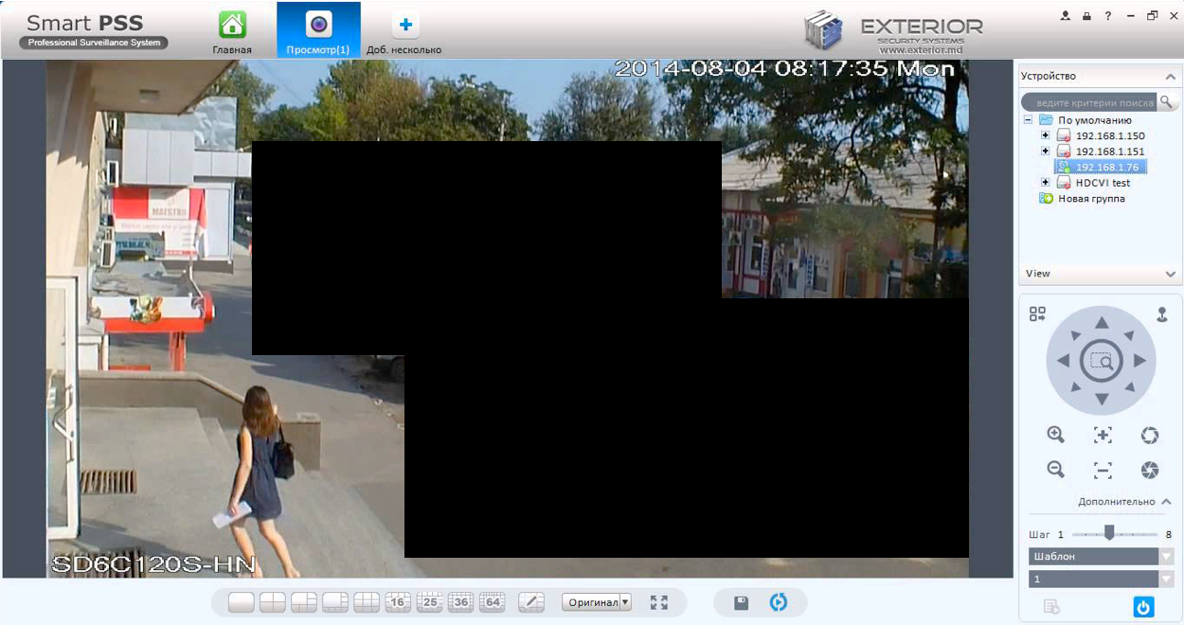This screenshot has height=625, width=1184.
Task: Expand the View panel
Action: click(1171, 274)
